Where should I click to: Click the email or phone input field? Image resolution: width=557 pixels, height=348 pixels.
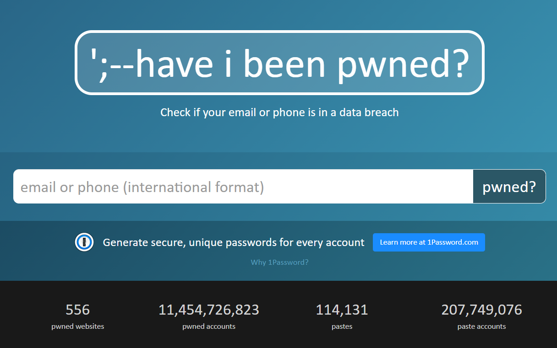pyautogui.click(x=229, y=186)
